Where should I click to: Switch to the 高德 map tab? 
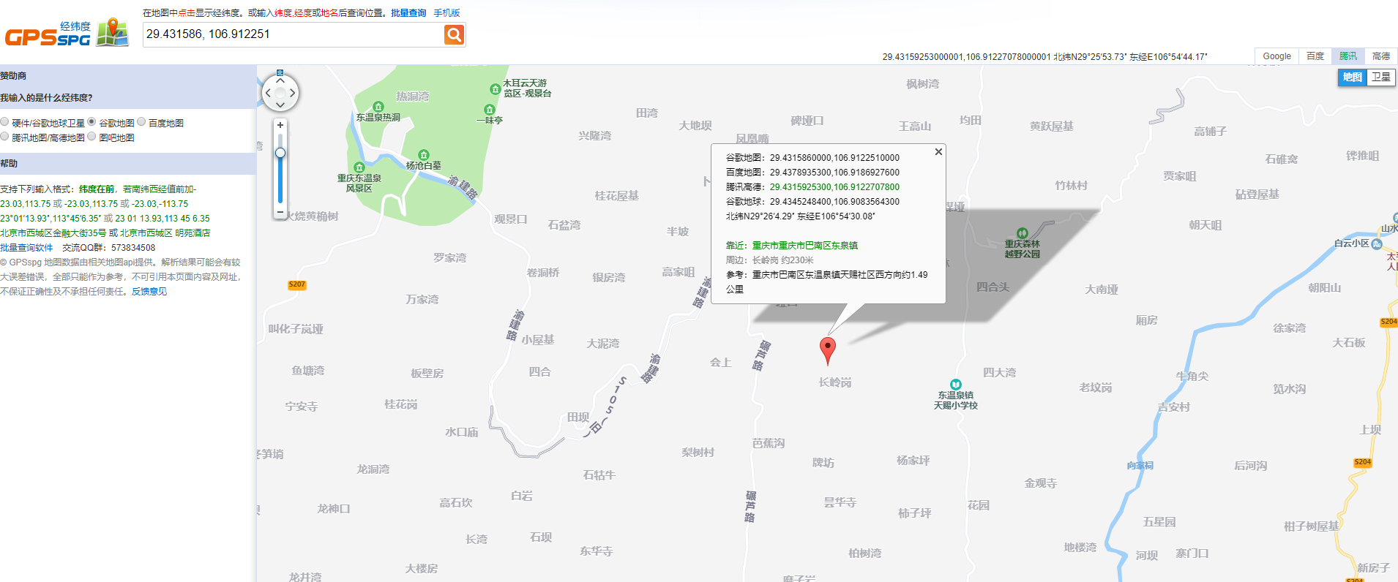click(1381, 56)
